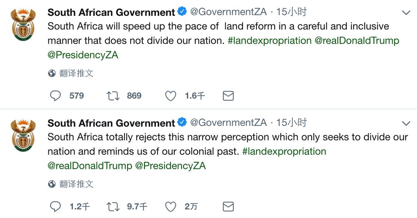Like the colonial past tweet

pyautogui.click(x=171, y=206)
